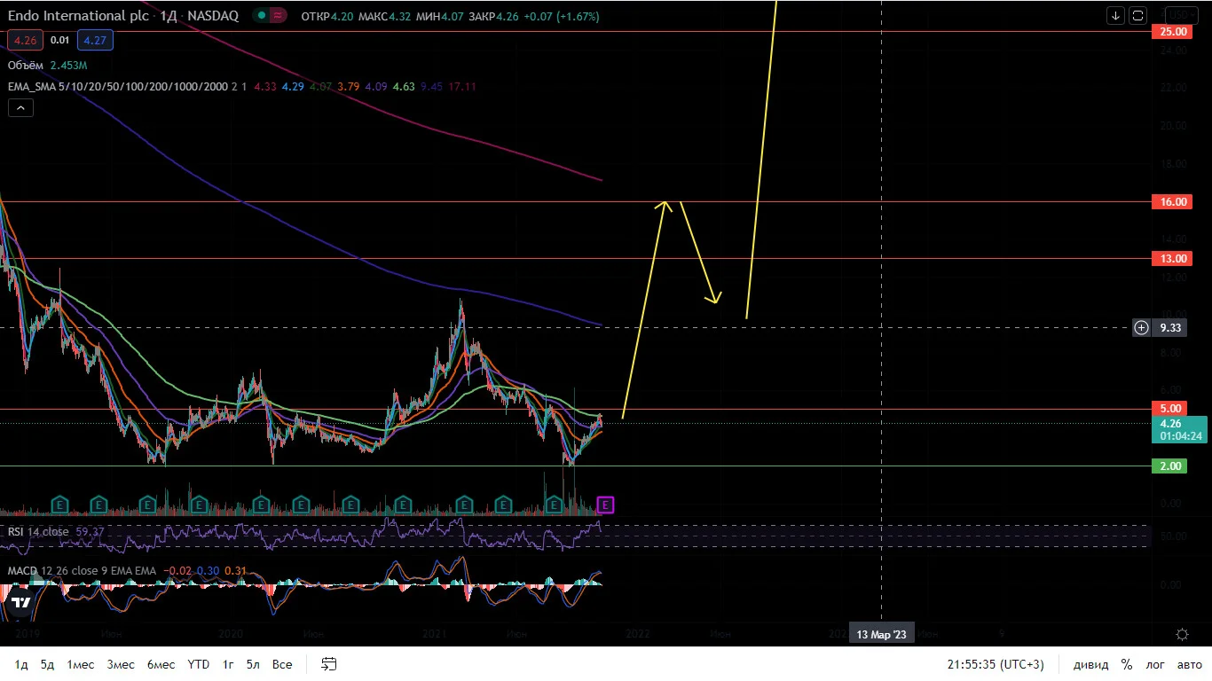Select the 1мес time range
1212x681 pixels.
(x=81, y=664)
